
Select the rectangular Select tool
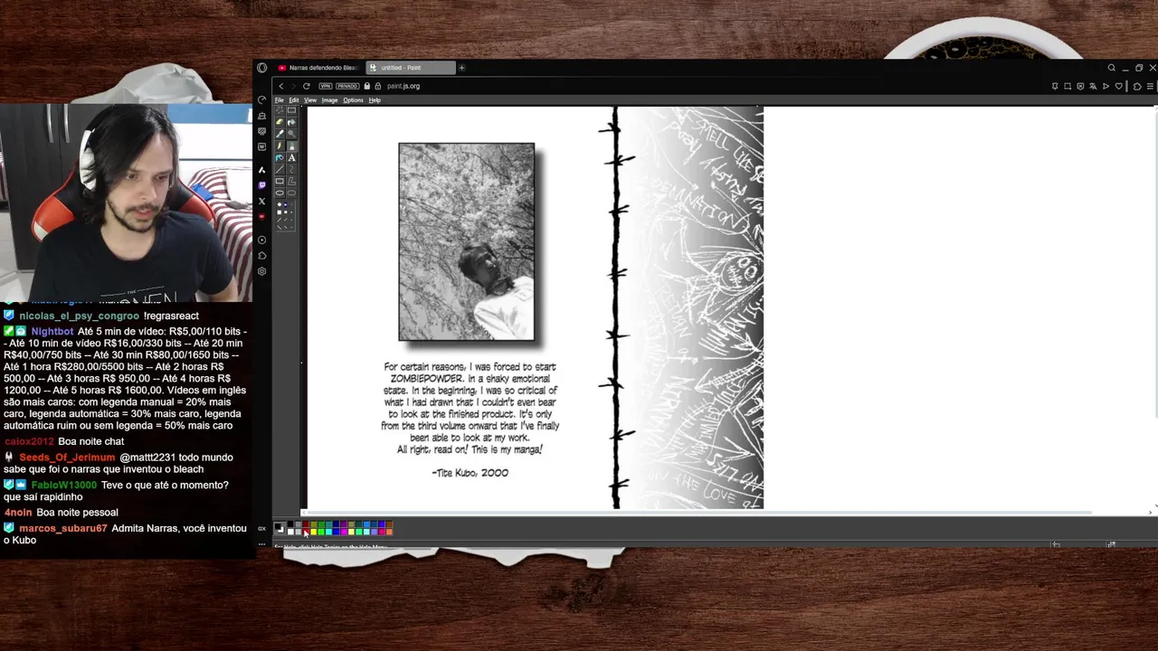click(291, 110)
